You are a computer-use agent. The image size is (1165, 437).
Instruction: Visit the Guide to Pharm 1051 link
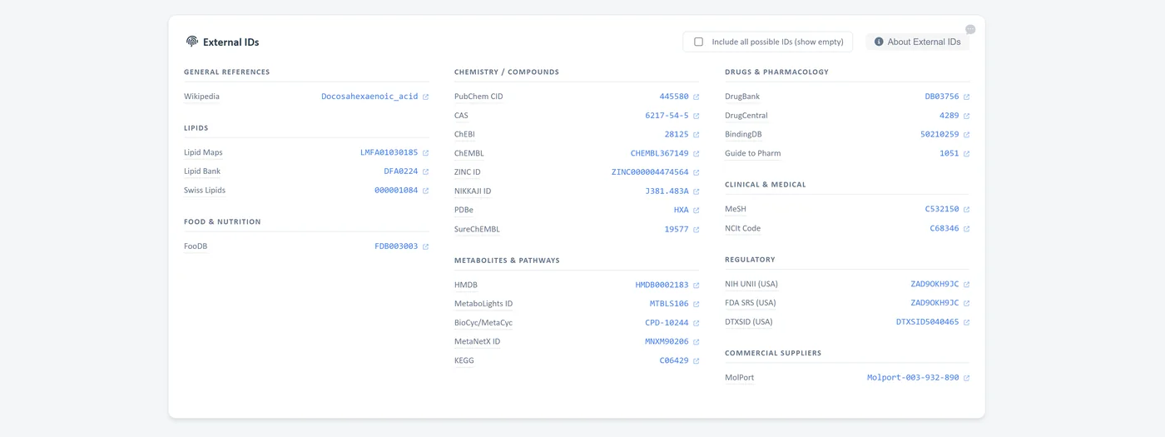949,153
